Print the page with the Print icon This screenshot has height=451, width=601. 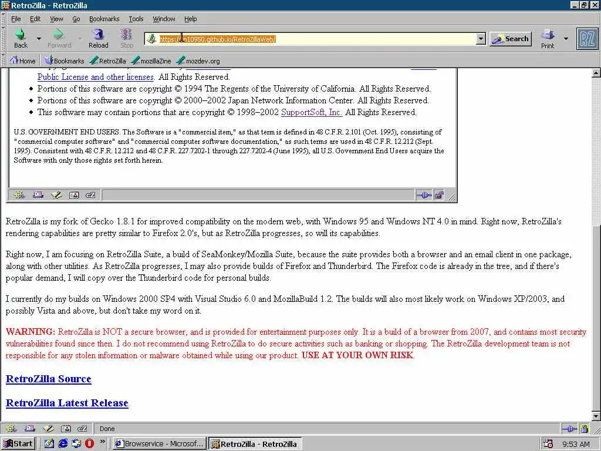pyautogui.click(x=548, y=39)
